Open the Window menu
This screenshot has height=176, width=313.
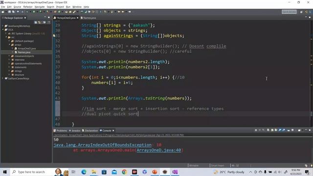pyautogui.click(x=77, y=7)
